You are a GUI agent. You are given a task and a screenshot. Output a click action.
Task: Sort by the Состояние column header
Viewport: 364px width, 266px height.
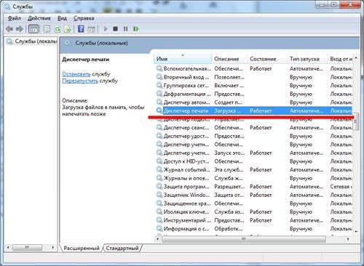click(x=268, y=59)
